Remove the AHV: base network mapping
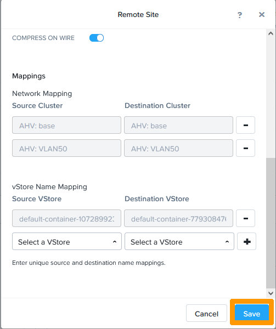This screenshot has width=276, height=329. [x=245, y=125]
